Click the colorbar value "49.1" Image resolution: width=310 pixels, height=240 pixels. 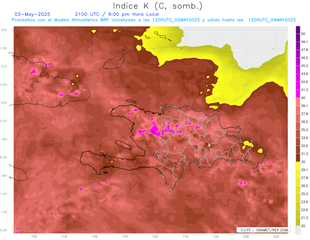pos(305,42)
